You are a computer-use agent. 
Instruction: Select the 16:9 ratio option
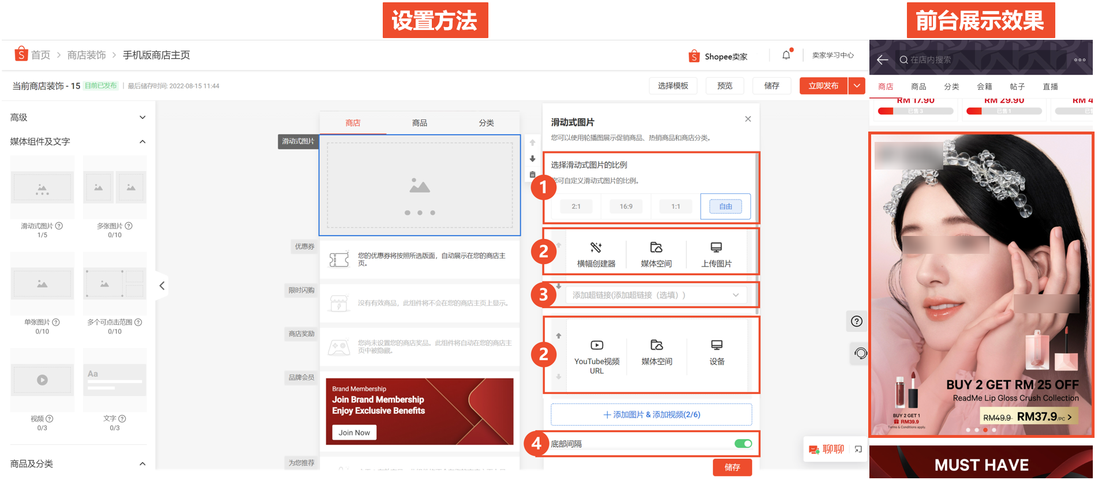626,207
